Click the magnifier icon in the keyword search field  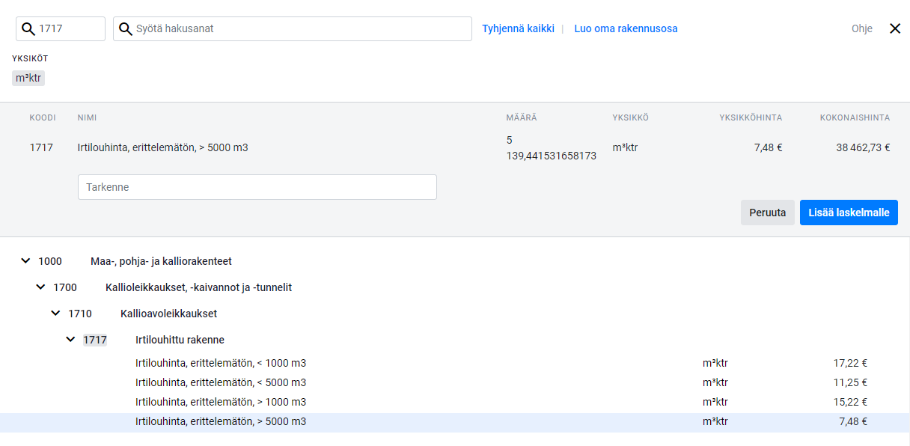click(126, 29)
